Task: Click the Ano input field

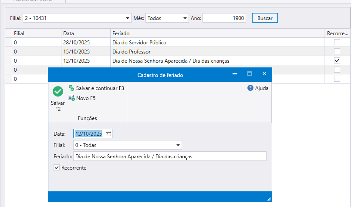Action: pos(224,18)
